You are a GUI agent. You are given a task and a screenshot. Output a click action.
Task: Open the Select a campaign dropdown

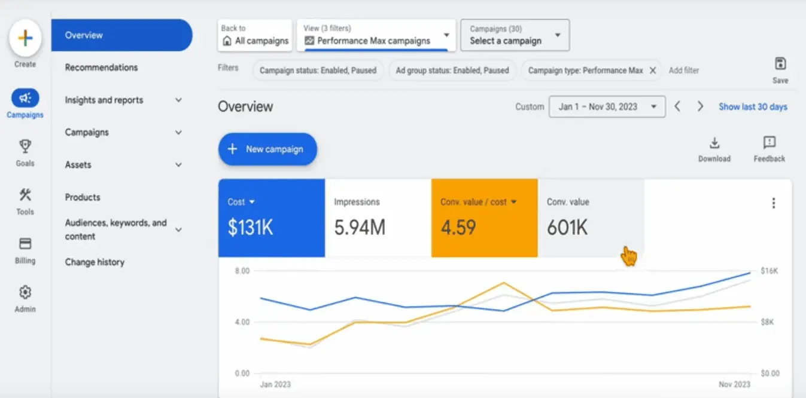[515, 36]
